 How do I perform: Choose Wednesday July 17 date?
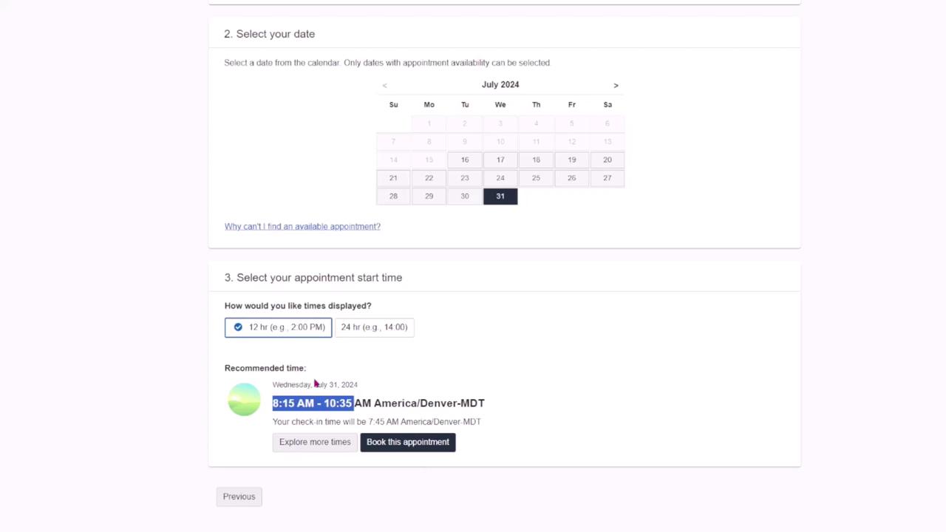500,160
